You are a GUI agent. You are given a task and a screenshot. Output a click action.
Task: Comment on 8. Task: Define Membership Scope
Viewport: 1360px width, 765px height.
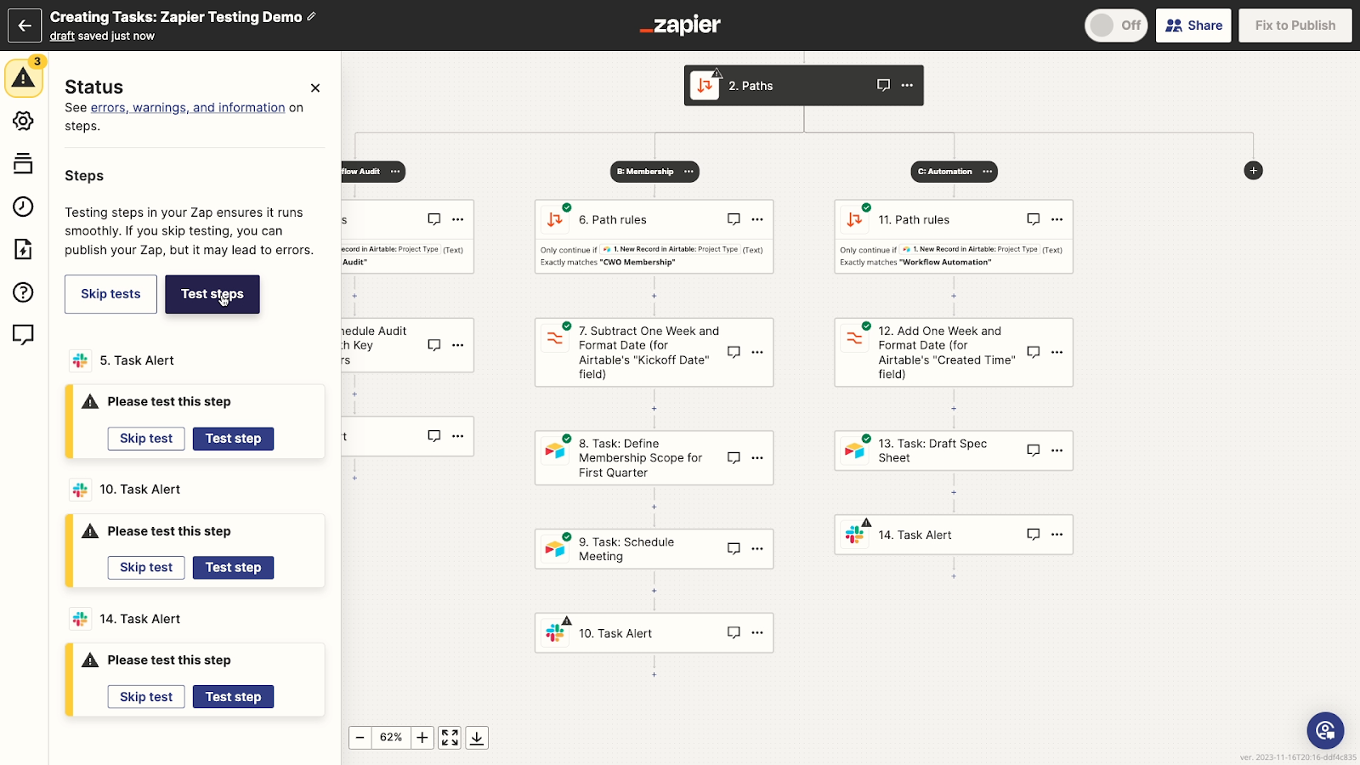click(734, 457)
